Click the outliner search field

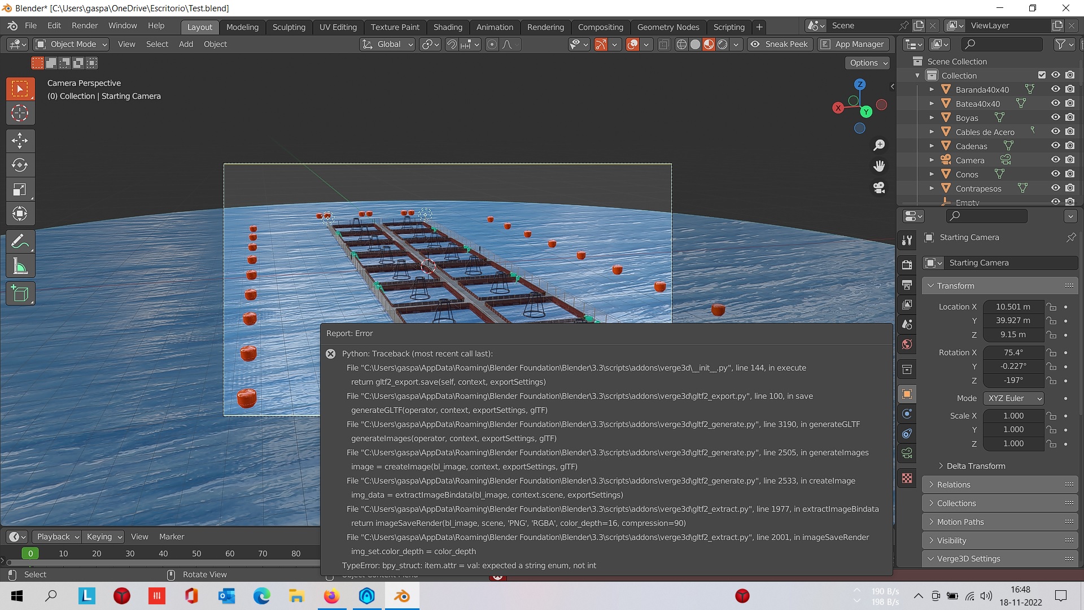click(x=1002, y=44)
